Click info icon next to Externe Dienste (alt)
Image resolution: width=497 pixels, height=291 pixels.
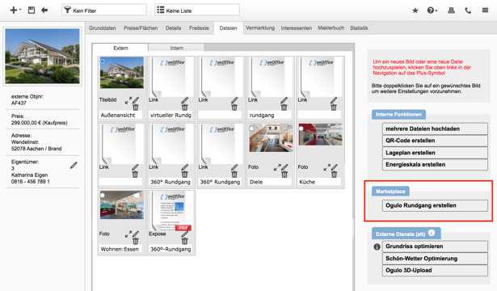(x=432, y=233)
